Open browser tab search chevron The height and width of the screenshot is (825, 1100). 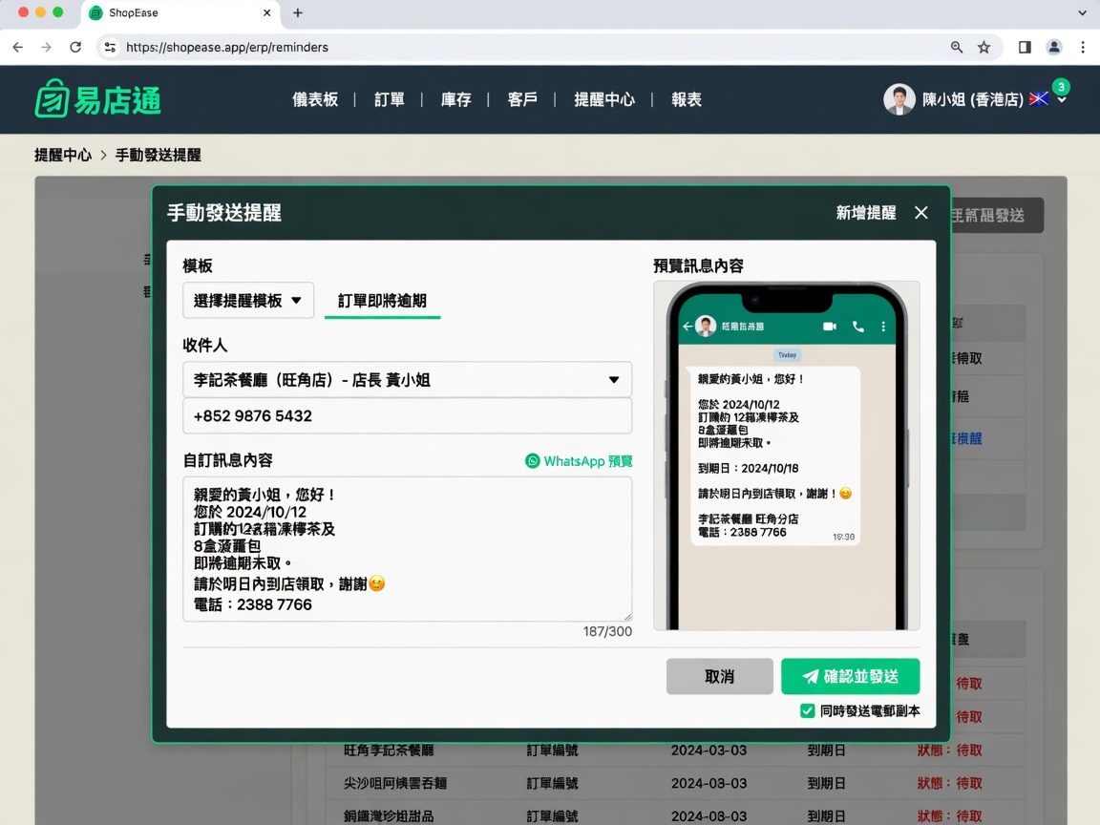[x=1083, y=12]
